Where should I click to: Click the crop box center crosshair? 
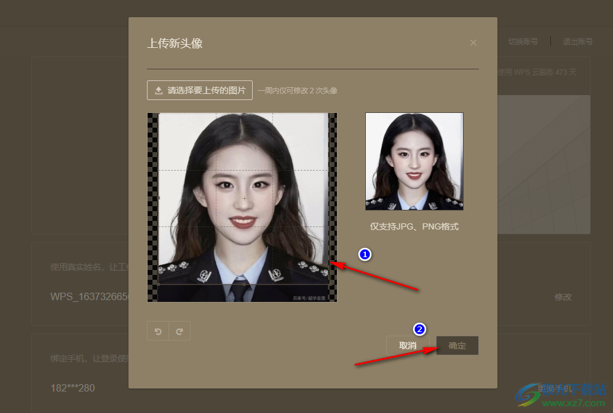[x=244, y=199]
